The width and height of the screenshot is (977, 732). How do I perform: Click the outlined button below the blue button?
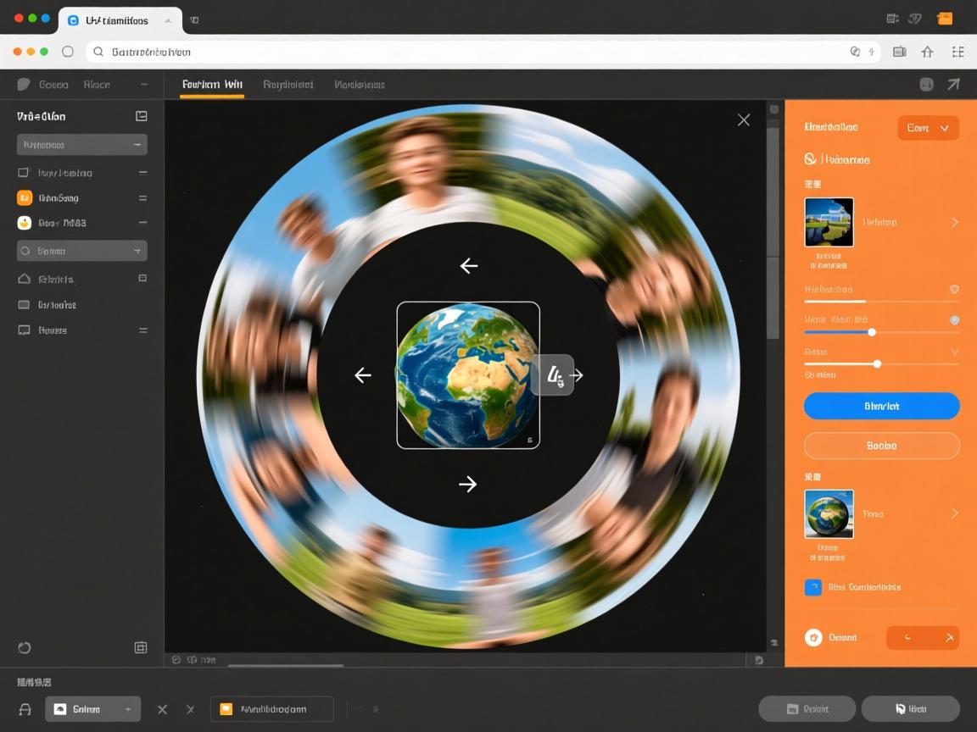pos(881,446)
